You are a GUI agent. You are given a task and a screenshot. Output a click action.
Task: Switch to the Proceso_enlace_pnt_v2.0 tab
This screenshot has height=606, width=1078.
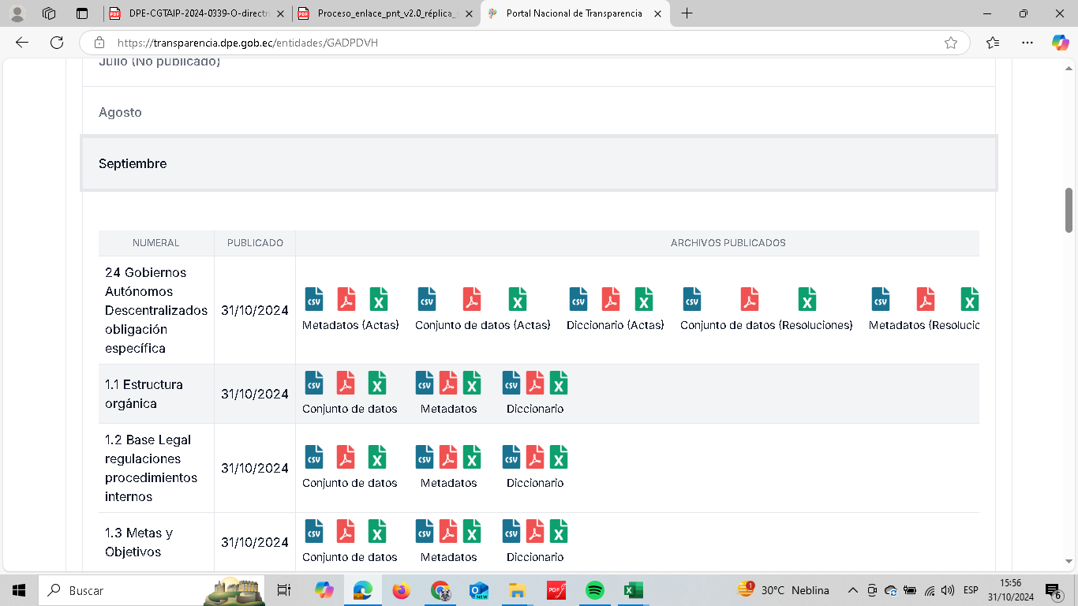click(378, 13)
